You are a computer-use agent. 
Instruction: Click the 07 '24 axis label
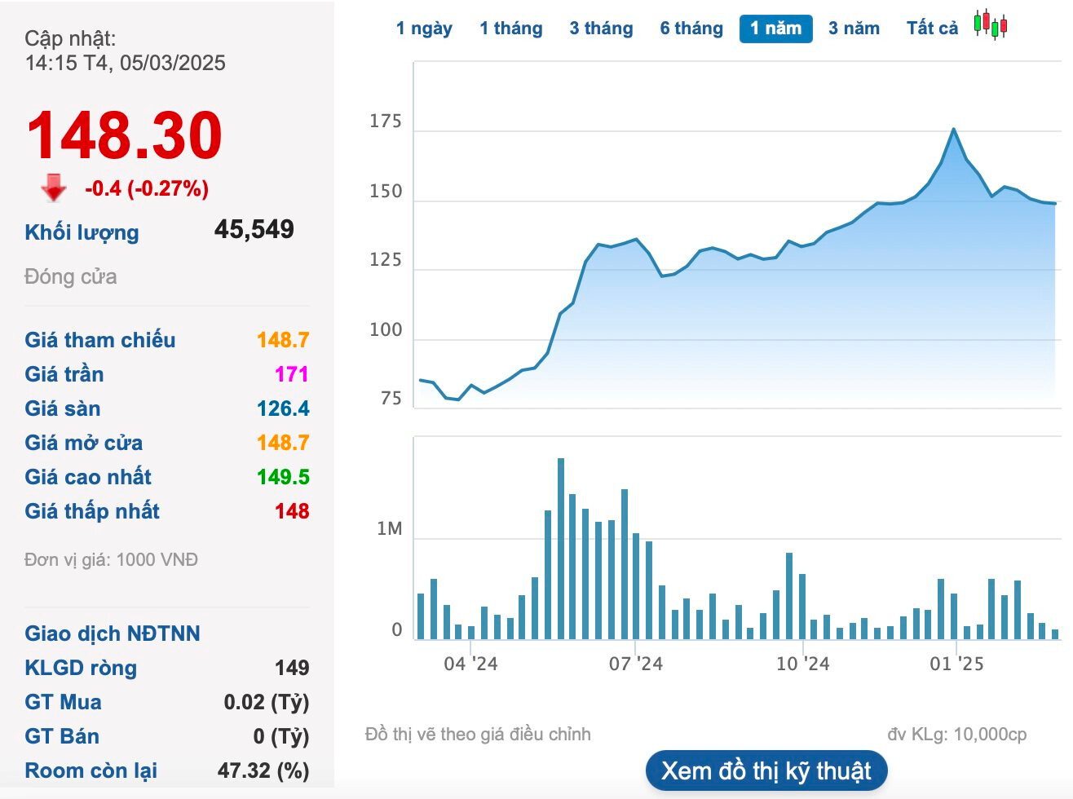[x=636, y=664]
